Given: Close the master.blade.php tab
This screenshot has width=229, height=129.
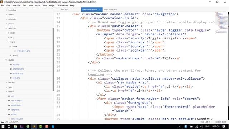Looking at the screenshot, I should (100, 10).
